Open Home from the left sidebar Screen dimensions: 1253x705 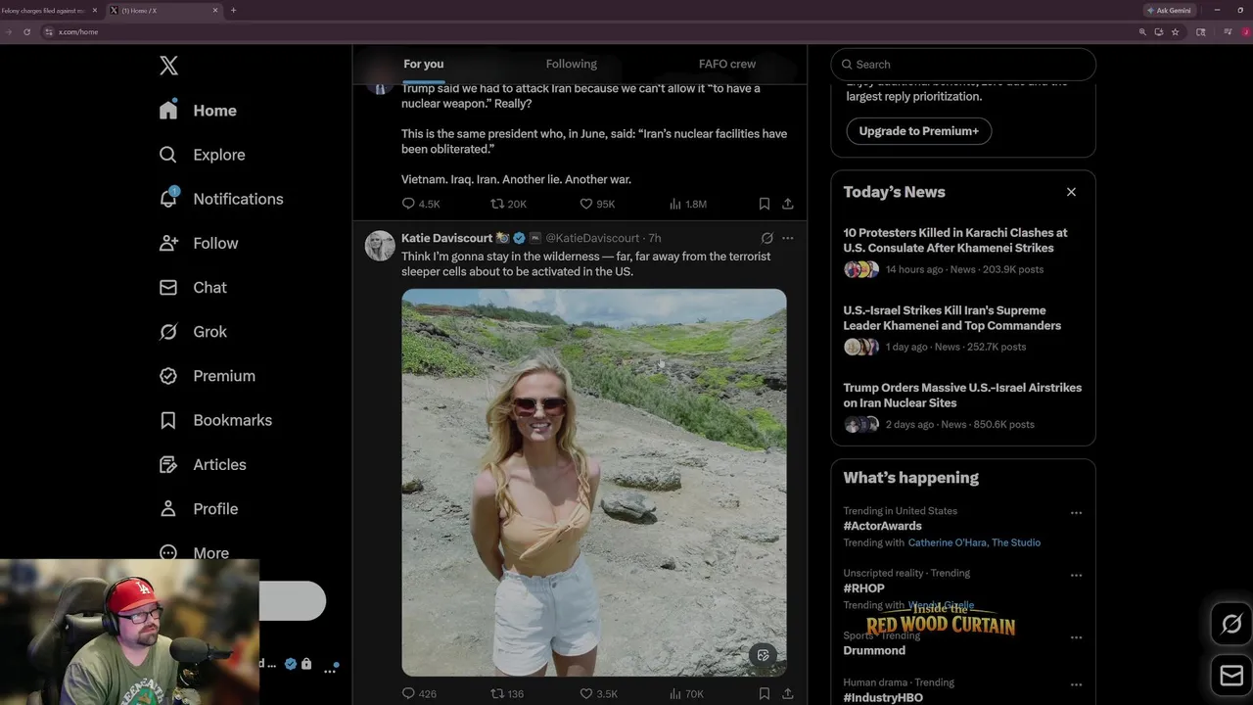pos(198,111)
